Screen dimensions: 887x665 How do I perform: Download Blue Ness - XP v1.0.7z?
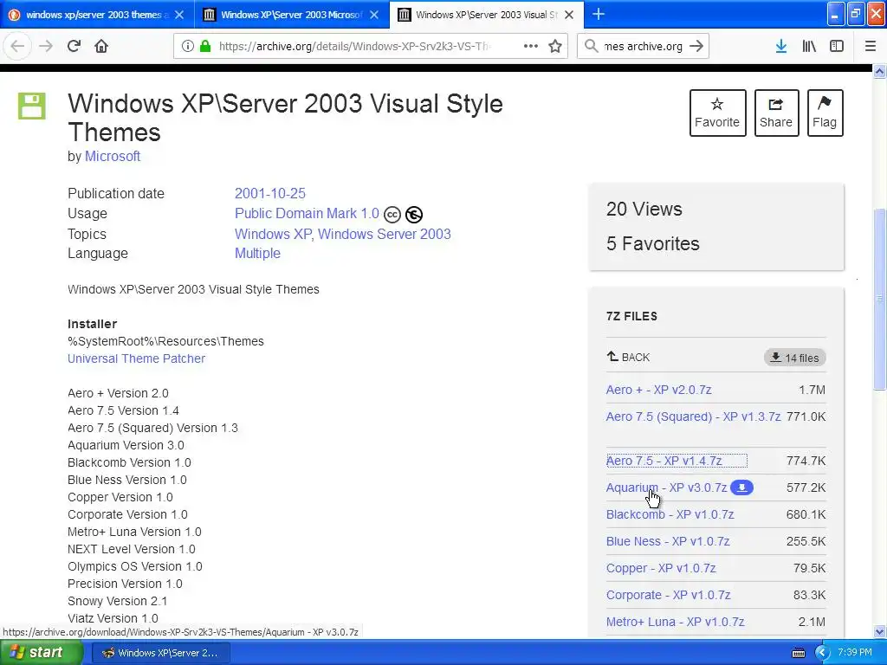tap(668, 541)
